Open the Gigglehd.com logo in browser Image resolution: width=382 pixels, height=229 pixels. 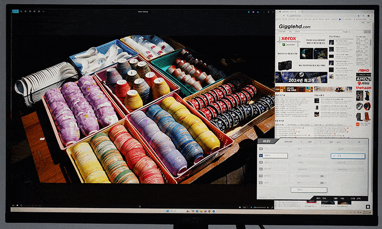[x=294, y=27]
